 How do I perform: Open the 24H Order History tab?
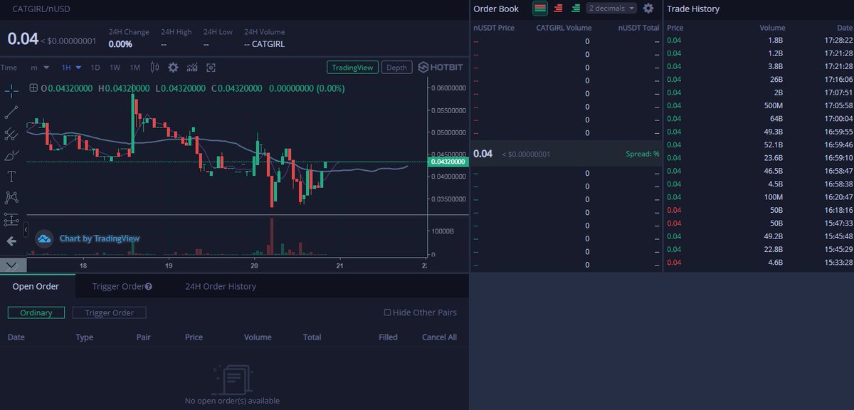[221, 286]
